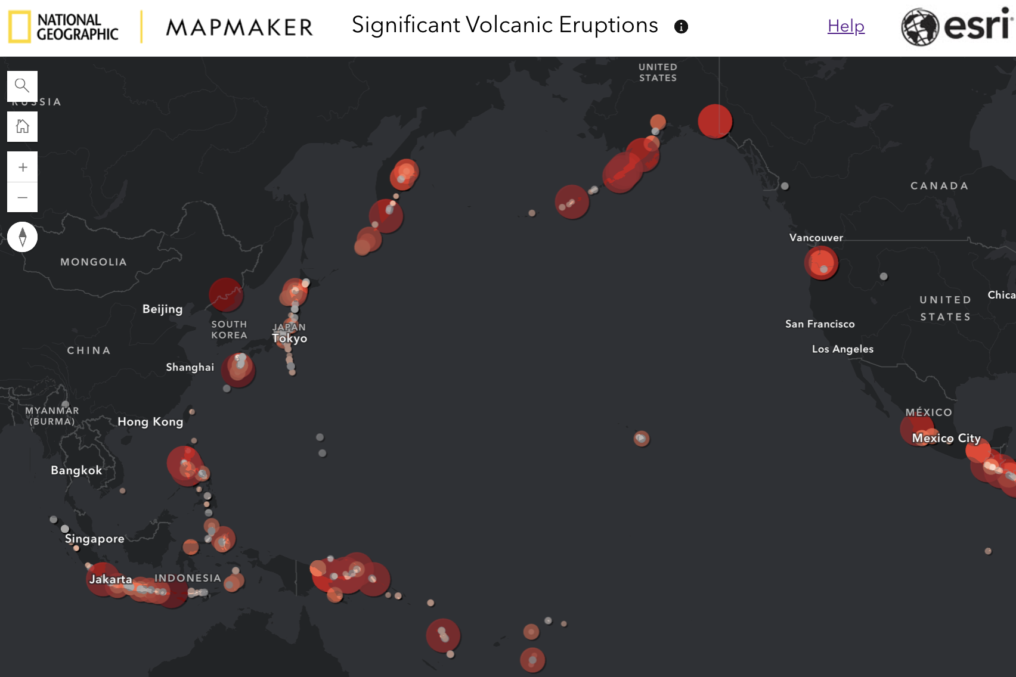
Task: Open the map search tool
Action: (x=22, y=86)
